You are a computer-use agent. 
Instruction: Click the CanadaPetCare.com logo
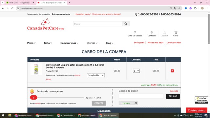[x=45, y=24]
